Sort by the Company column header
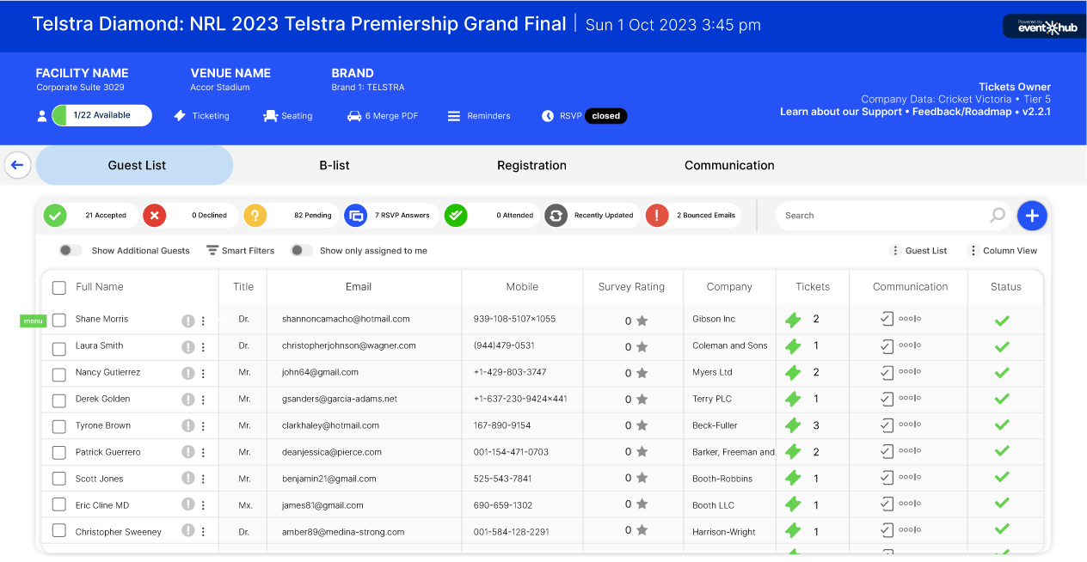Viewport: 1087px width, 562px height. (729, 287)
